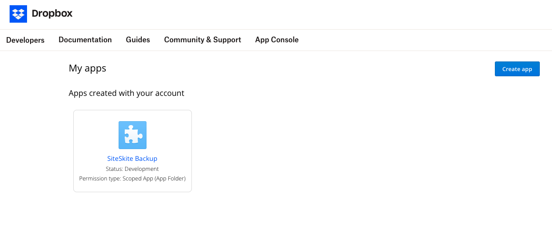Click the word 'Support' in the navigation bar
552x248 pixels.
tap(227, 40)
